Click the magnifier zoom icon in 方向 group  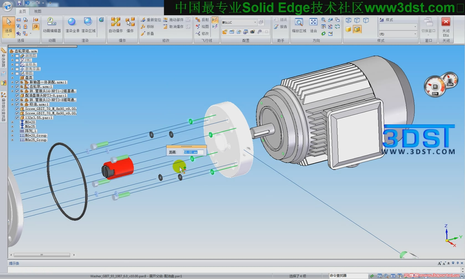323,20
